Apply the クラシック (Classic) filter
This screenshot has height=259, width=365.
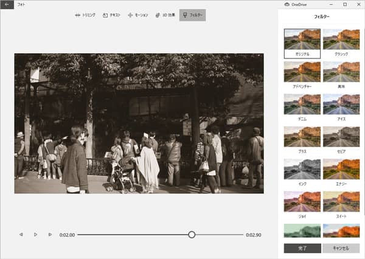[x=341, y=40]
